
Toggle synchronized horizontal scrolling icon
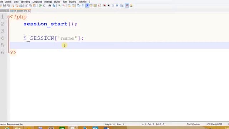pos(73,6)
